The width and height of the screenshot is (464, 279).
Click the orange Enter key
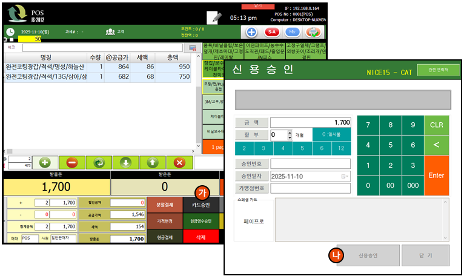[437, 176]
